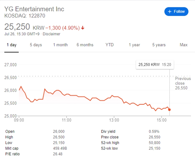
Task: Click the Jul 26, 15:30 GMT+9 timestamp
Action: point(22,34)
